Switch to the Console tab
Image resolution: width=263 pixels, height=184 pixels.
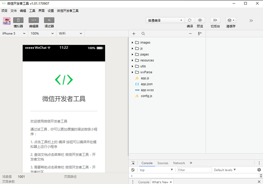147,163
